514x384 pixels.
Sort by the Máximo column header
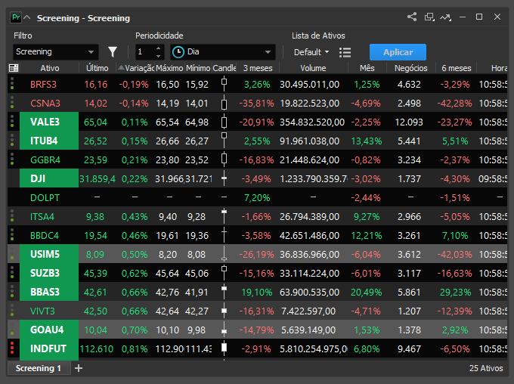point(169,68)
